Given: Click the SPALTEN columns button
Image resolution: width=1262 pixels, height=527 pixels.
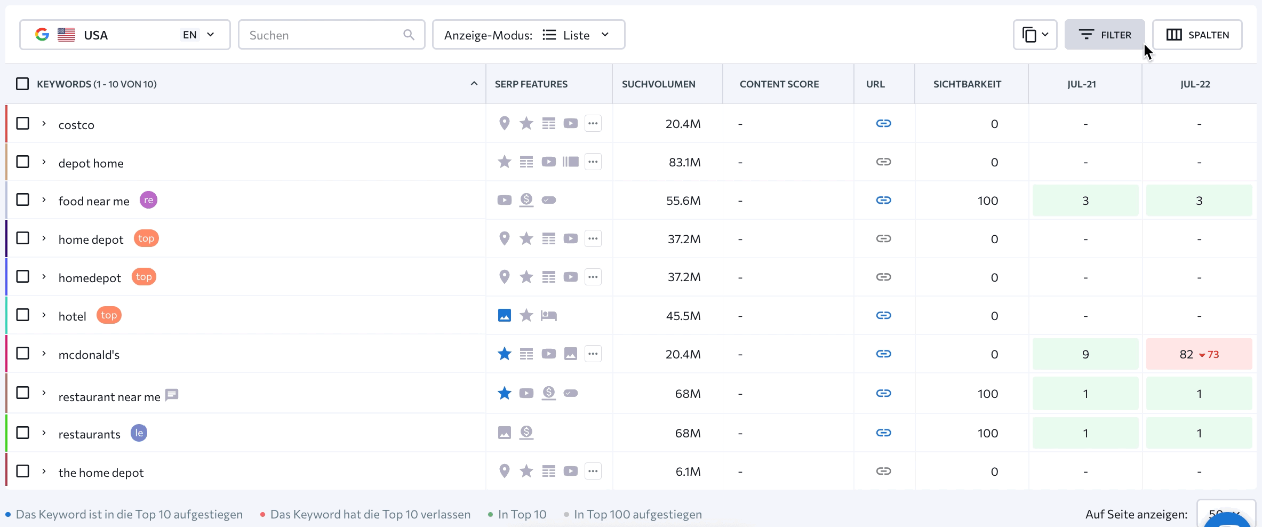Looking at the screenshot, I should (1197, 35).
